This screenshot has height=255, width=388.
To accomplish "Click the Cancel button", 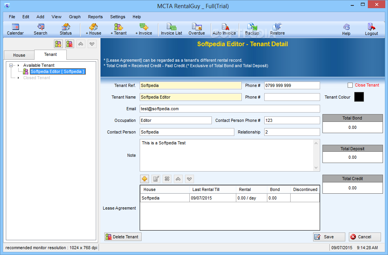I will (x=365, y=237).
